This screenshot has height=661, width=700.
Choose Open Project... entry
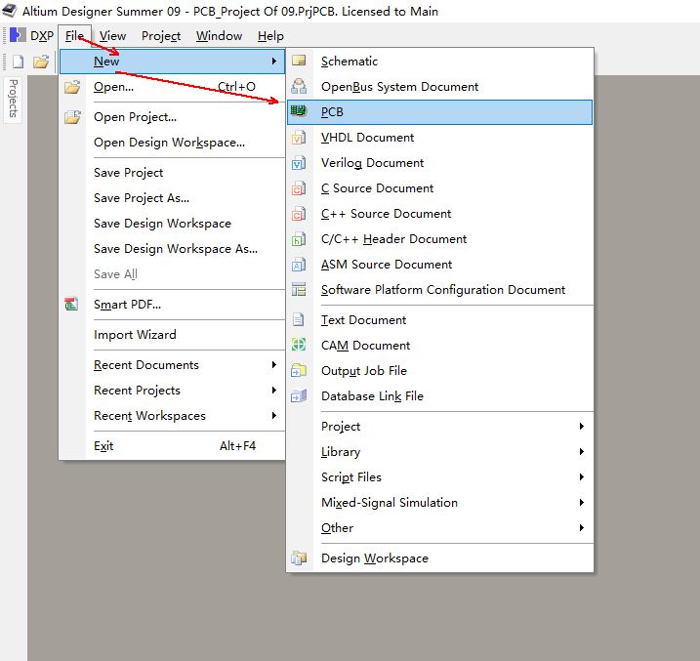tap(172, 117)
